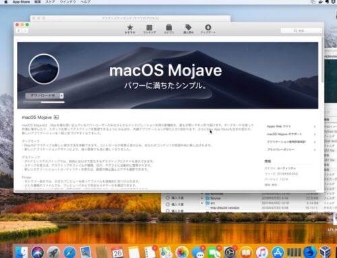Open Messages speech bubble icon in Dock
337x258 pixels.
coord(198,252)
